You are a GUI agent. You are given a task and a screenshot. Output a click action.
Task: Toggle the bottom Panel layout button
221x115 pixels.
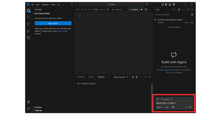coord(170,4)
